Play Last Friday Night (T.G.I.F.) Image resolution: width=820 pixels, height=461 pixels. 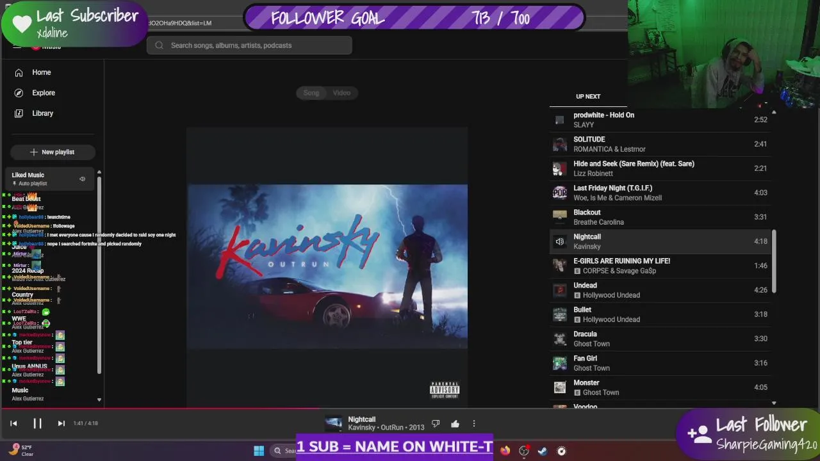tap(660, 193)
